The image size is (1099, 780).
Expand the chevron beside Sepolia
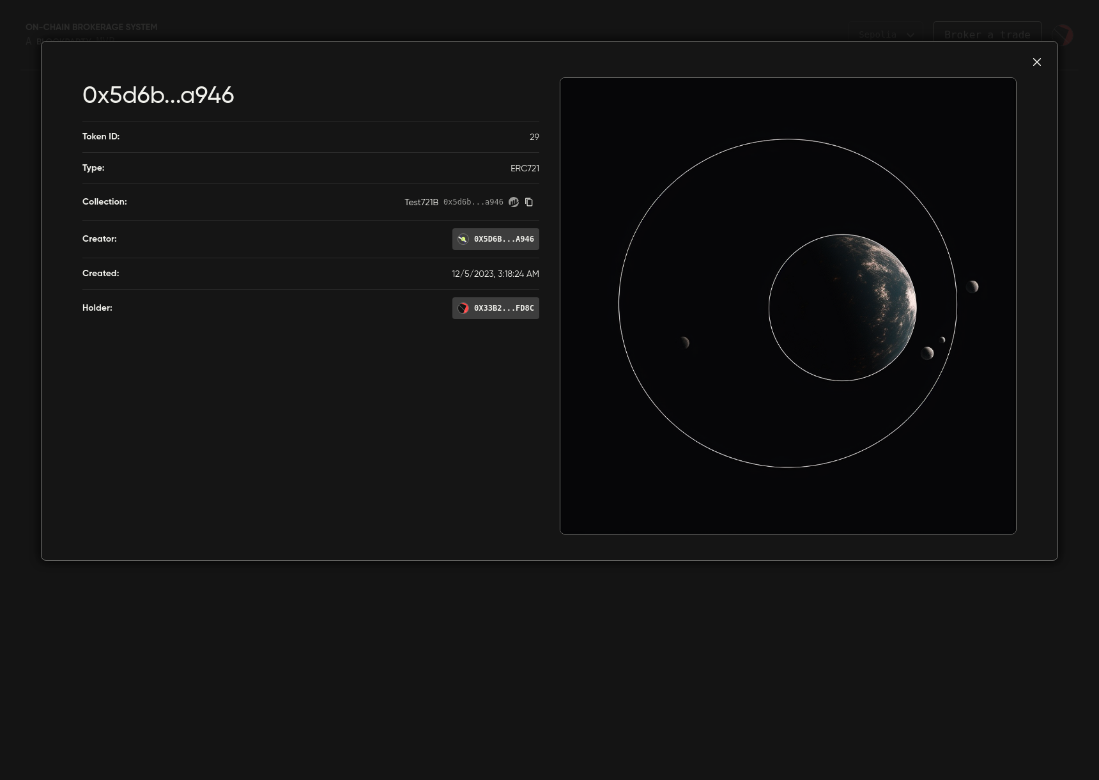click(x=911, y=35)
